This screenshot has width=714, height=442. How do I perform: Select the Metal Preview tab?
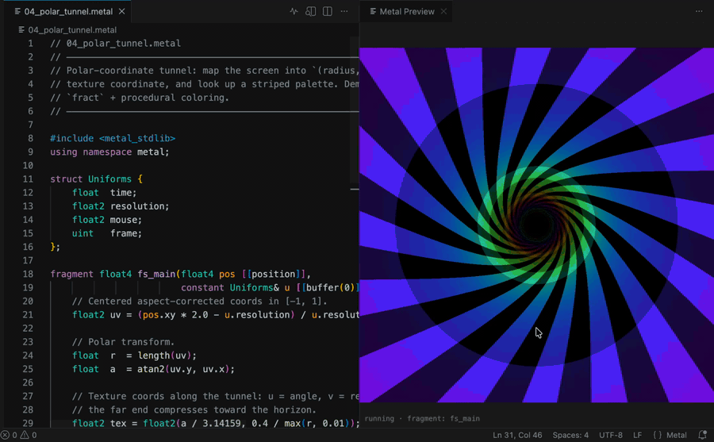(x=407, y=11)
